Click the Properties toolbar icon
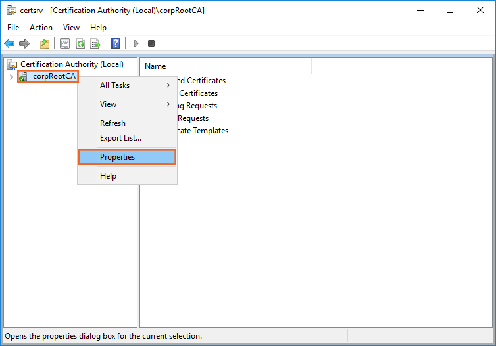This screenshot has height=346, width=496. pos(64,44)
